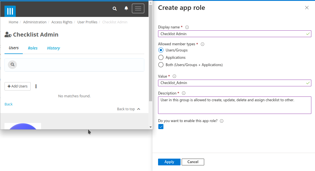The image size is (315, 171).
Task: Click the scrollbar down arrow
Action: pyautogui.click(x=151, y=127)
